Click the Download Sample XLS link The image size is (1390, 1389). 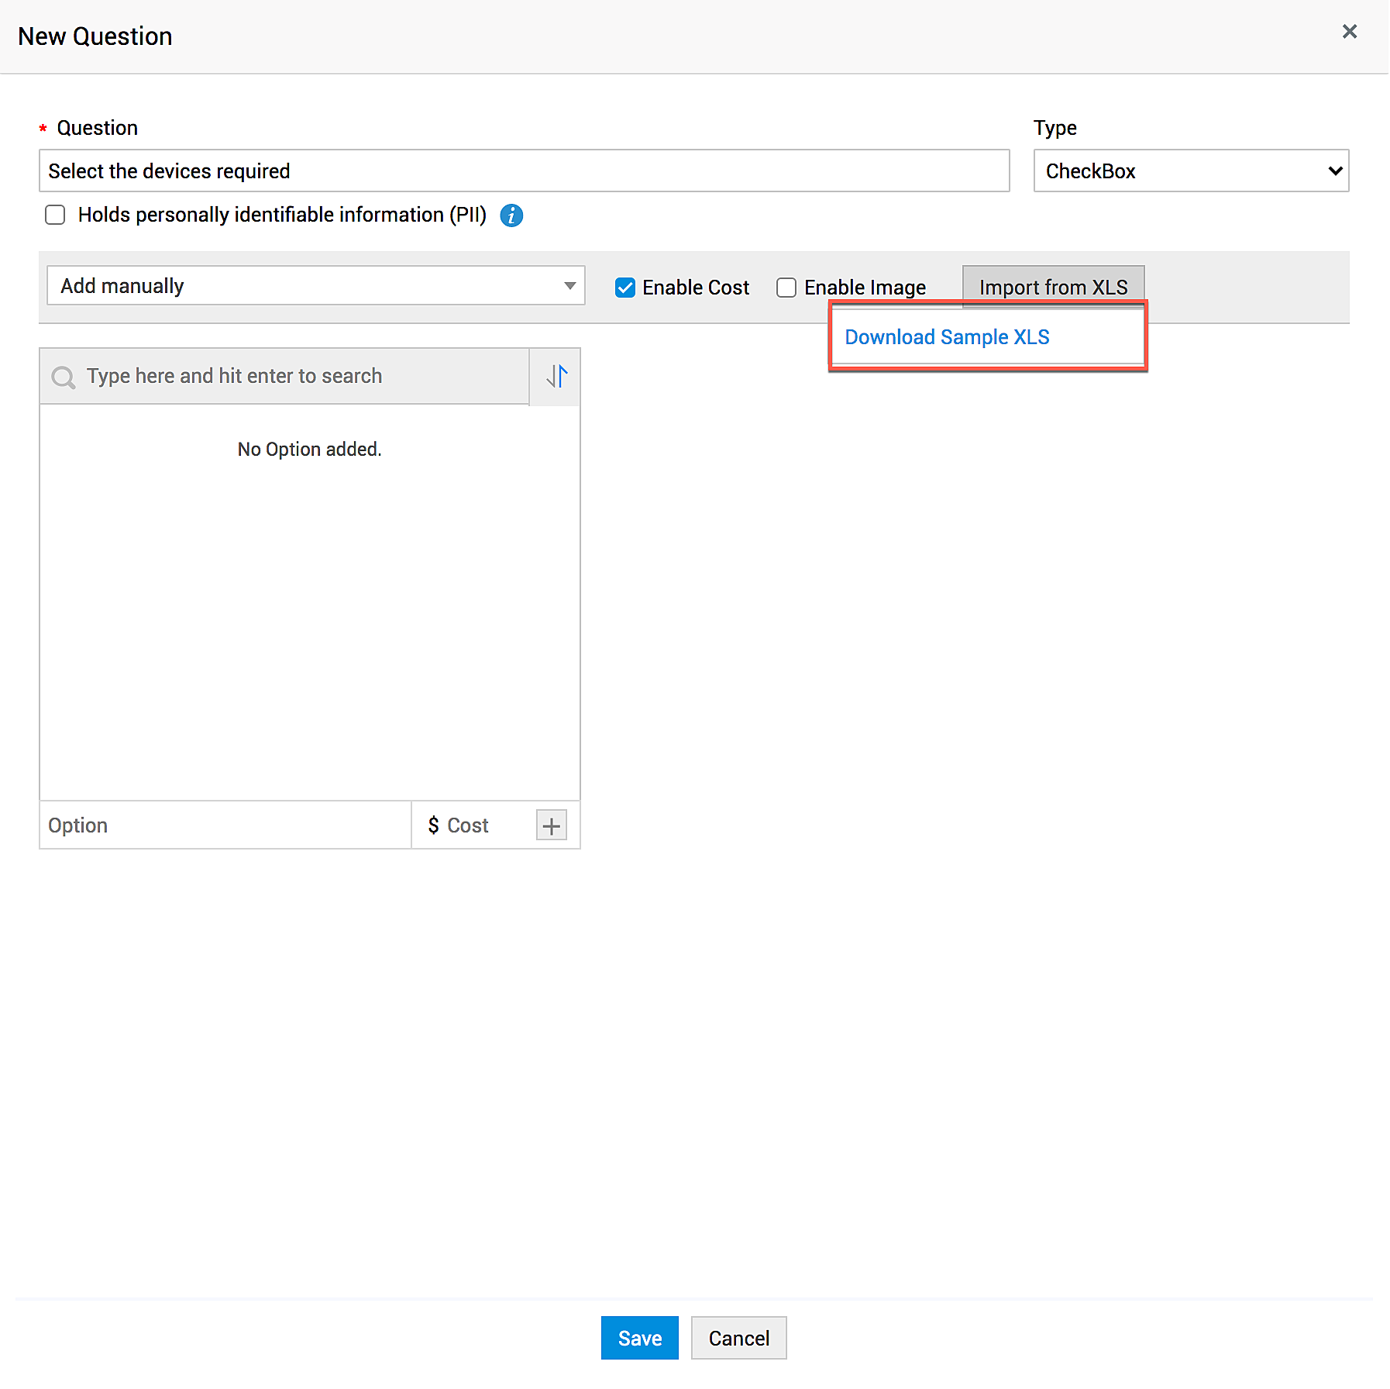[947, 337]
